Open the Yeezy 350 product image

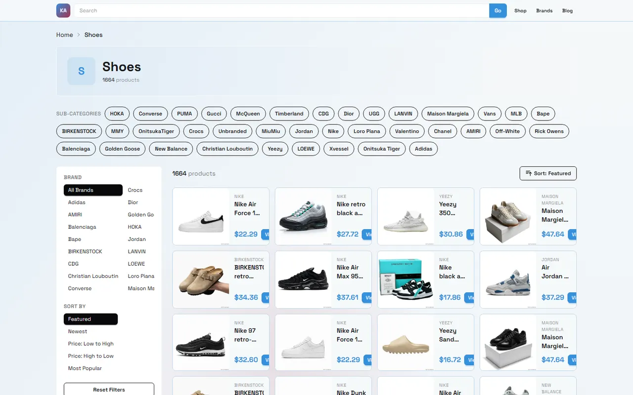click(406, 216)
